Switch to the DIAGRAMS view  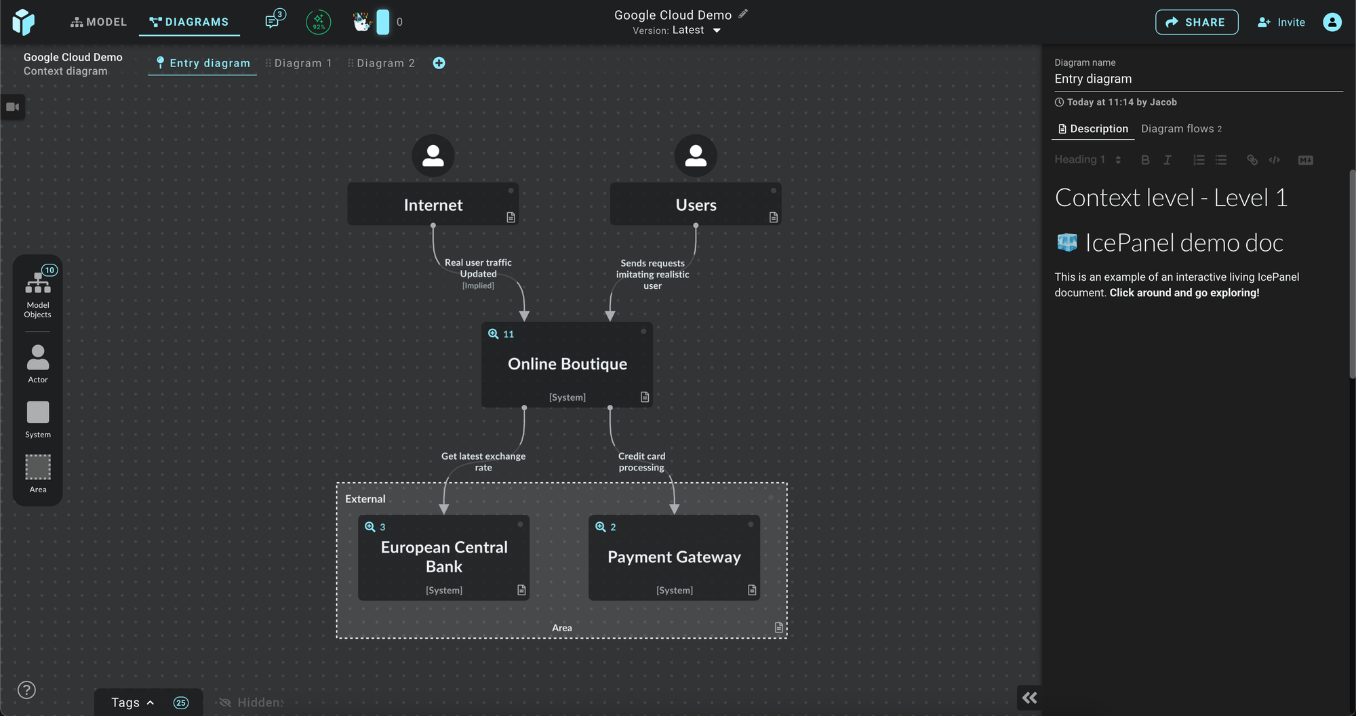189,22
